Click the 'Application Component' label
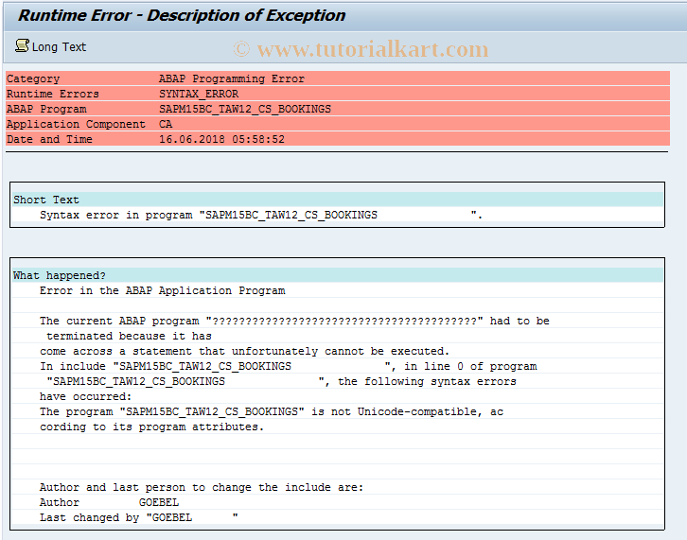Image resolution: width=687 pixels, height=540 pixels. pos(76,125)
